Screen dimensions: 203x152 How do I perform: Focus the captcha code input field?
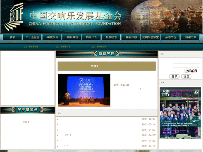pos(179,71)
